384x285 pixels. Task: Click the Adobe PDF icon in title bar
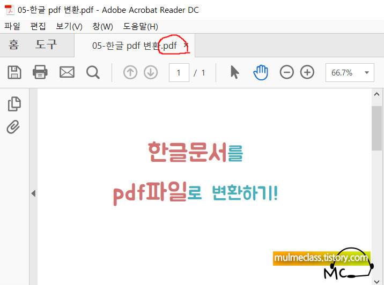(9, 10)
